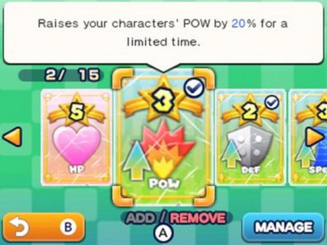Click the undo arrow icon on back button
The height and width of the screenshot is (245, 327).
[x=20, y=226]
